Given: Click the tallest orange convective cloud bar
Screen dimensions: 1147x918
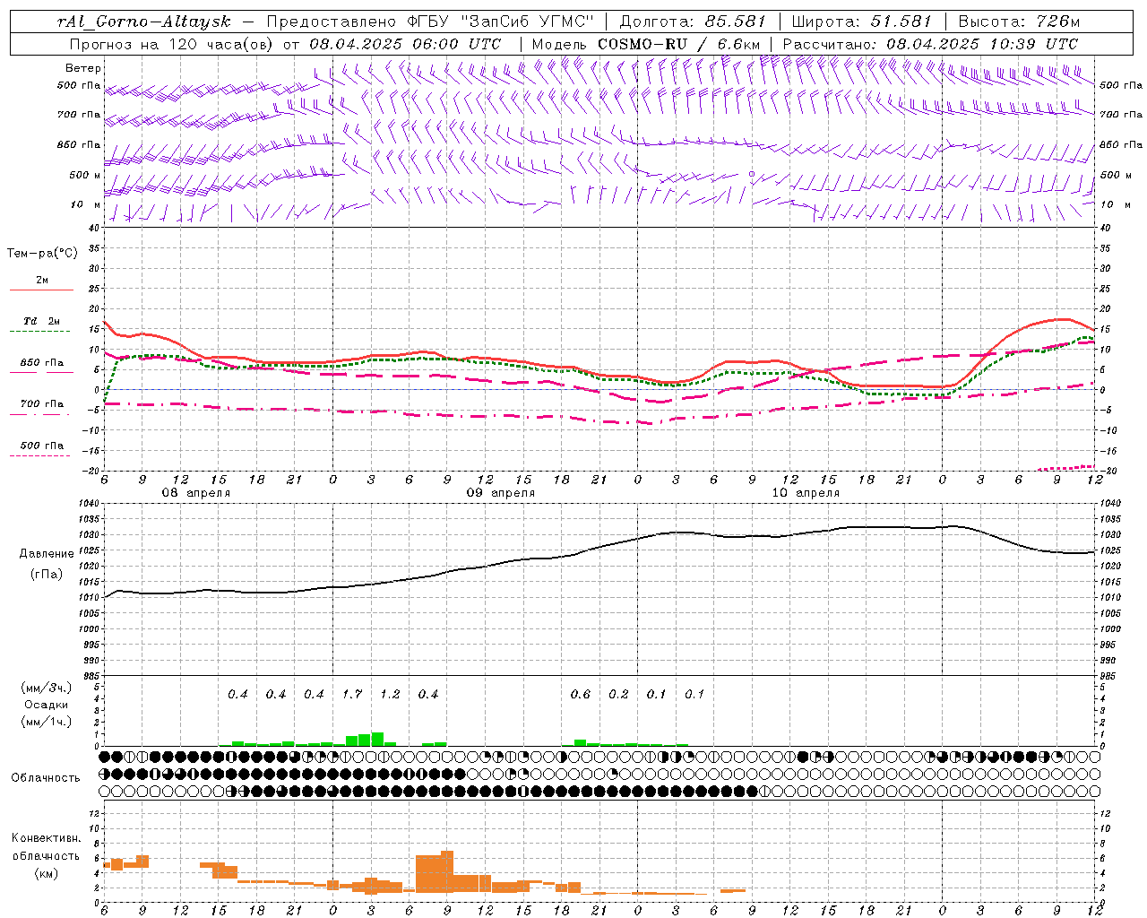Looking at the screenshot, I should (x=447, y=871).
